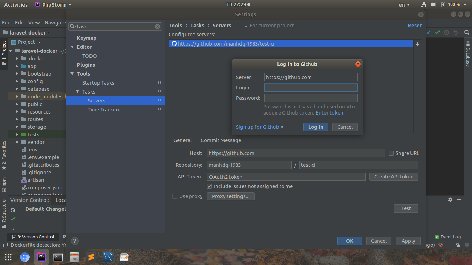Collapse the Editor section in settings tree

[72, 47]
